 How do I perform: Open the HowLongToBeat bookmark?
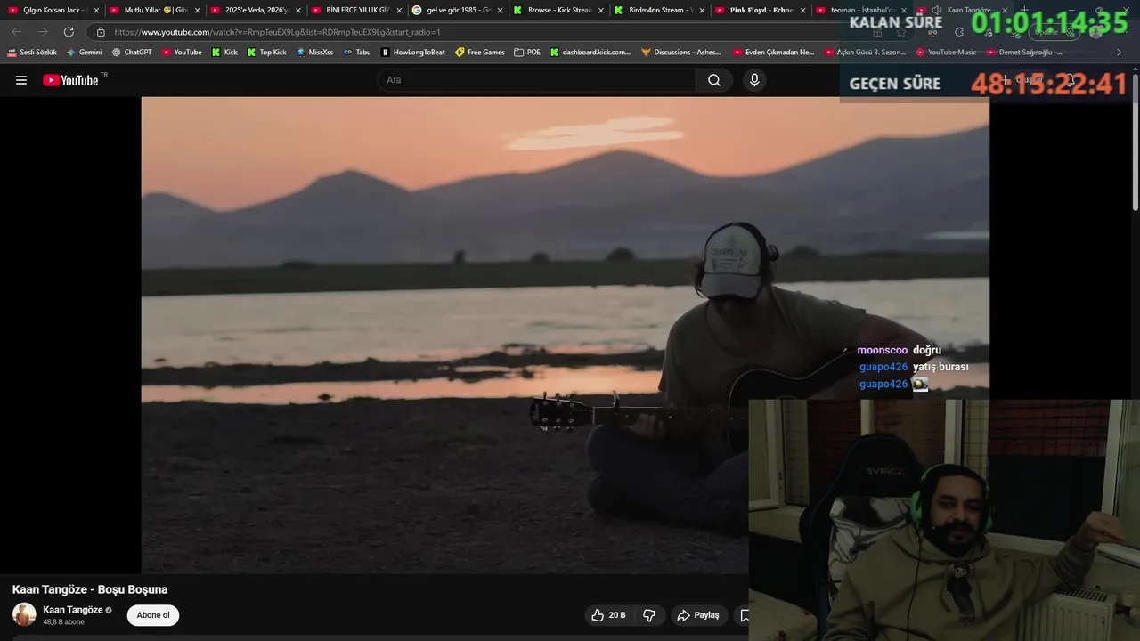click(413, 53)
